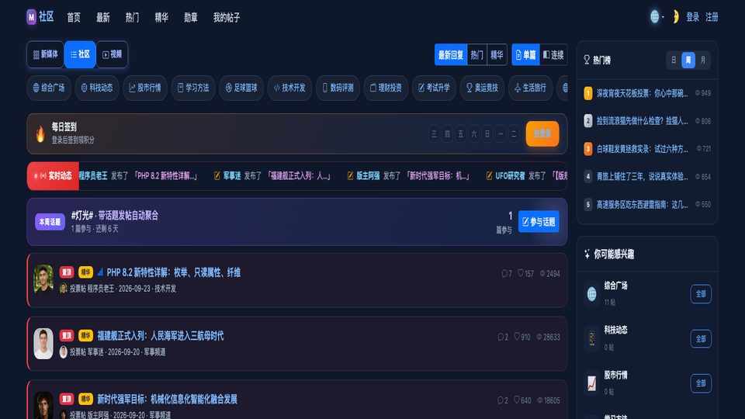Toggle the moon dark-mode icon
The width and height of the screenshot is (745, 419).
tap(675, 17)
